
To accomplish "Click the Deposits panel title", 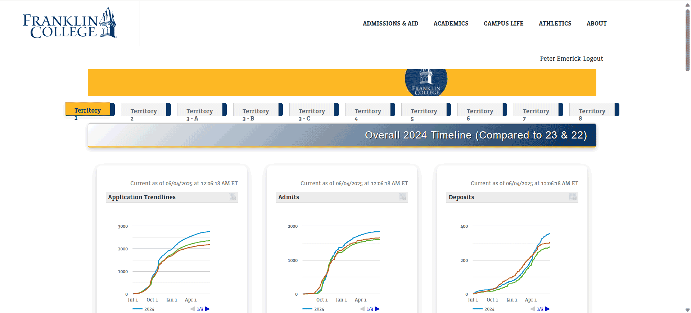I will pyautogui.click(x=461, y=197).
